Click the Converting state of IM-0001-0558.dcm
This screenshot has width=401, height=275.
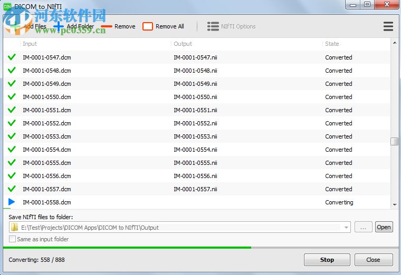(x=339, y=202)
